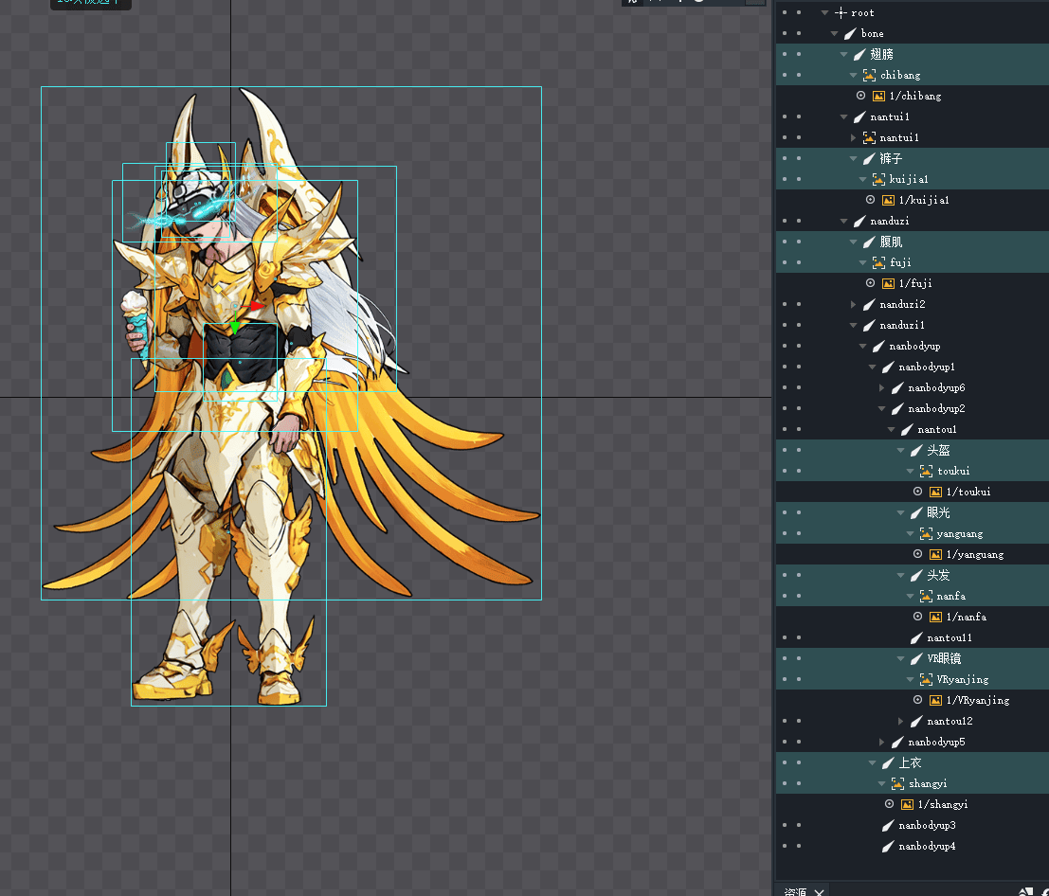This screenshot has width=1049, height=896.
Task: Click the bone icon beside 翅膀
Action: point(859,54)
